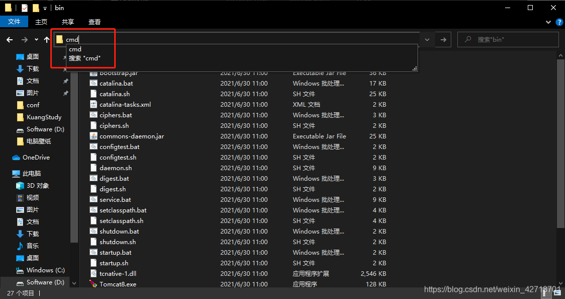The height and width of the screenshot is (299, 565).
Task: Click the catalina.sh file icon
Action: (x=93, y=94)
